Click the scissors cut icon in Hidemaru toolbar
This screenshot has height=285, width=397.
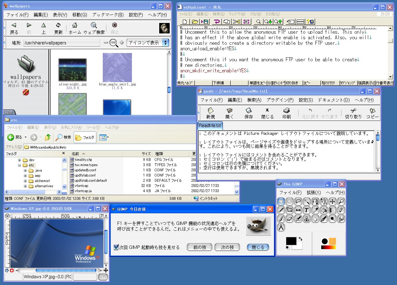236,21
